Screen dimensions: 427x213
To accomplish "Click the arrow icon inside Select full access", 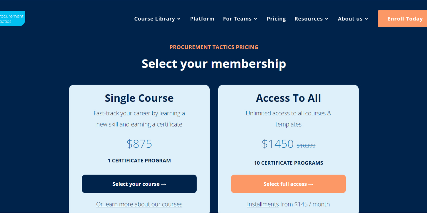I will (311, 184).
